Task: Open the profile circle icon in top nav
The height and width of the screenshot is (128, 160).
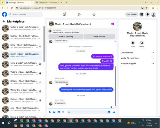Action: [94, 14]
